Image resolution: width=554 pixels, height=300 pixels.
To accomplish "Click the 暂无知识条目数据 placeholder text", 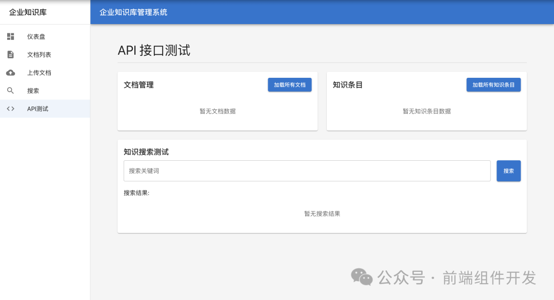I will (427, 111).
